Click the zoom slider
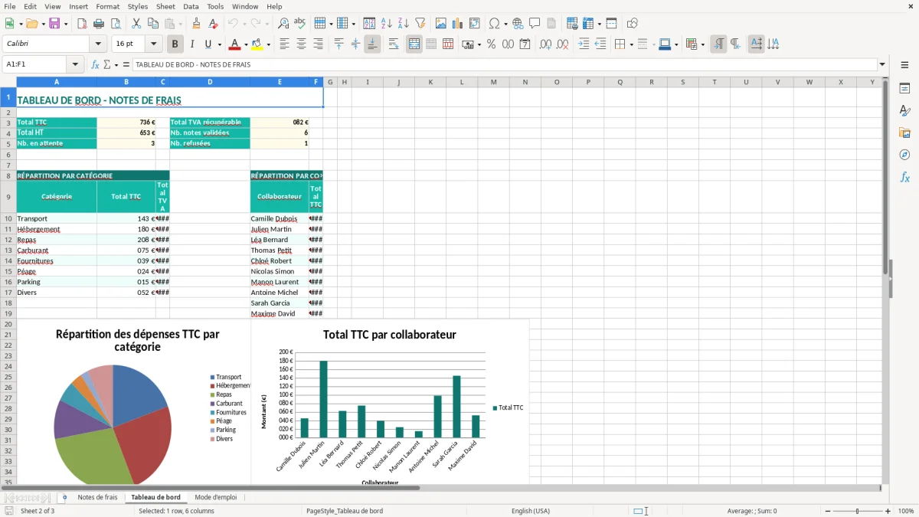The height and width of the screenshot is (517, 919). point(858,511)
